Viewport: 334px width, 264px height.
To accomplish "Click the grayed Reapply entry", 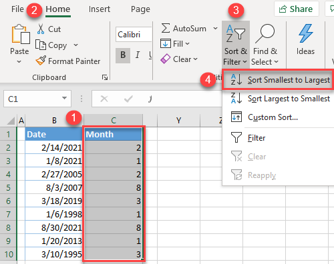I will point(278,175).
